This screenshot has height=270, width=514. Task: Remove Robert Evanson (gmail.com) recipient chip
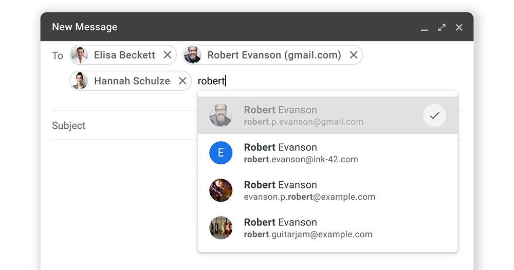(354, 55)
